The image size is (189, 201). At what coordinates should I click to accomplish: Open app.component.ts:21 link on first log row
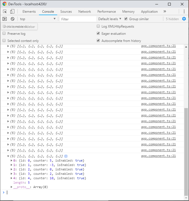159,46
